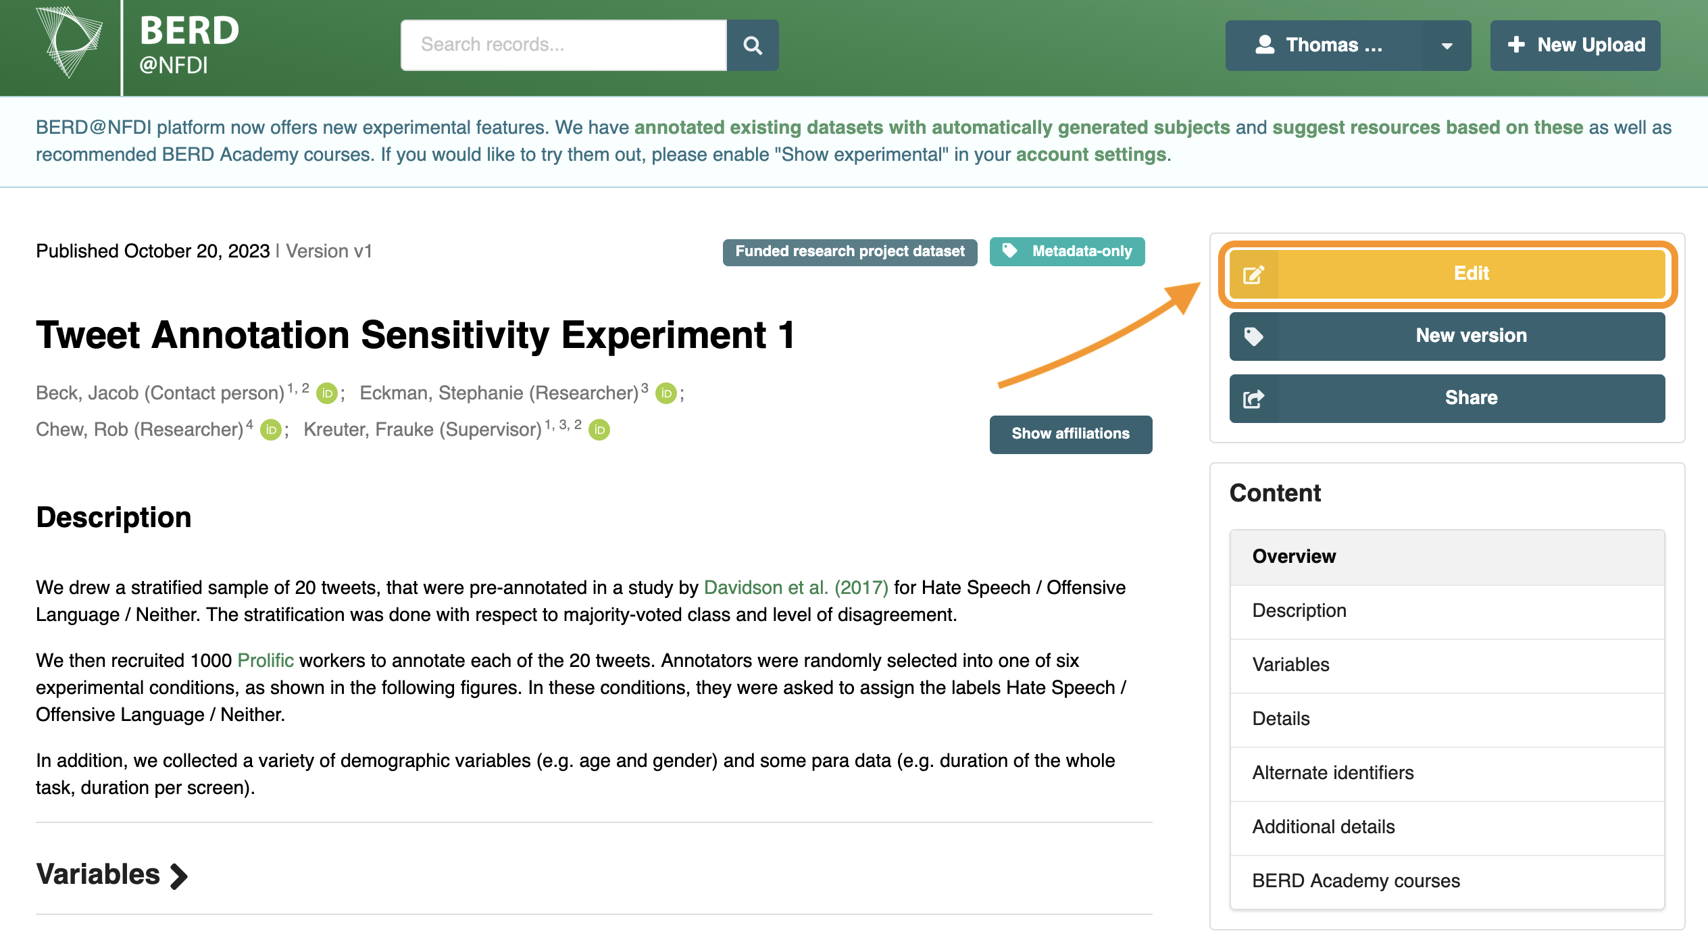
Task: Go to Details in Content menu
Action: click(1447, 719)
